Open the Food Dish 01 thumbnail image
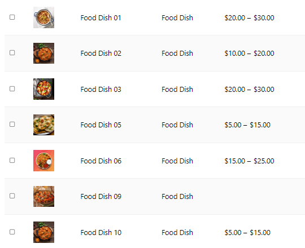Image resolution: width=305 pixels, height=248 pixels. pyautogui.click(x=43, y=17)
